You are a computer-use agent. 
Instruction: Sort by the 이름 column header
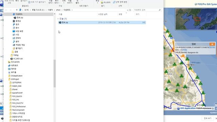tap(61, 14)
